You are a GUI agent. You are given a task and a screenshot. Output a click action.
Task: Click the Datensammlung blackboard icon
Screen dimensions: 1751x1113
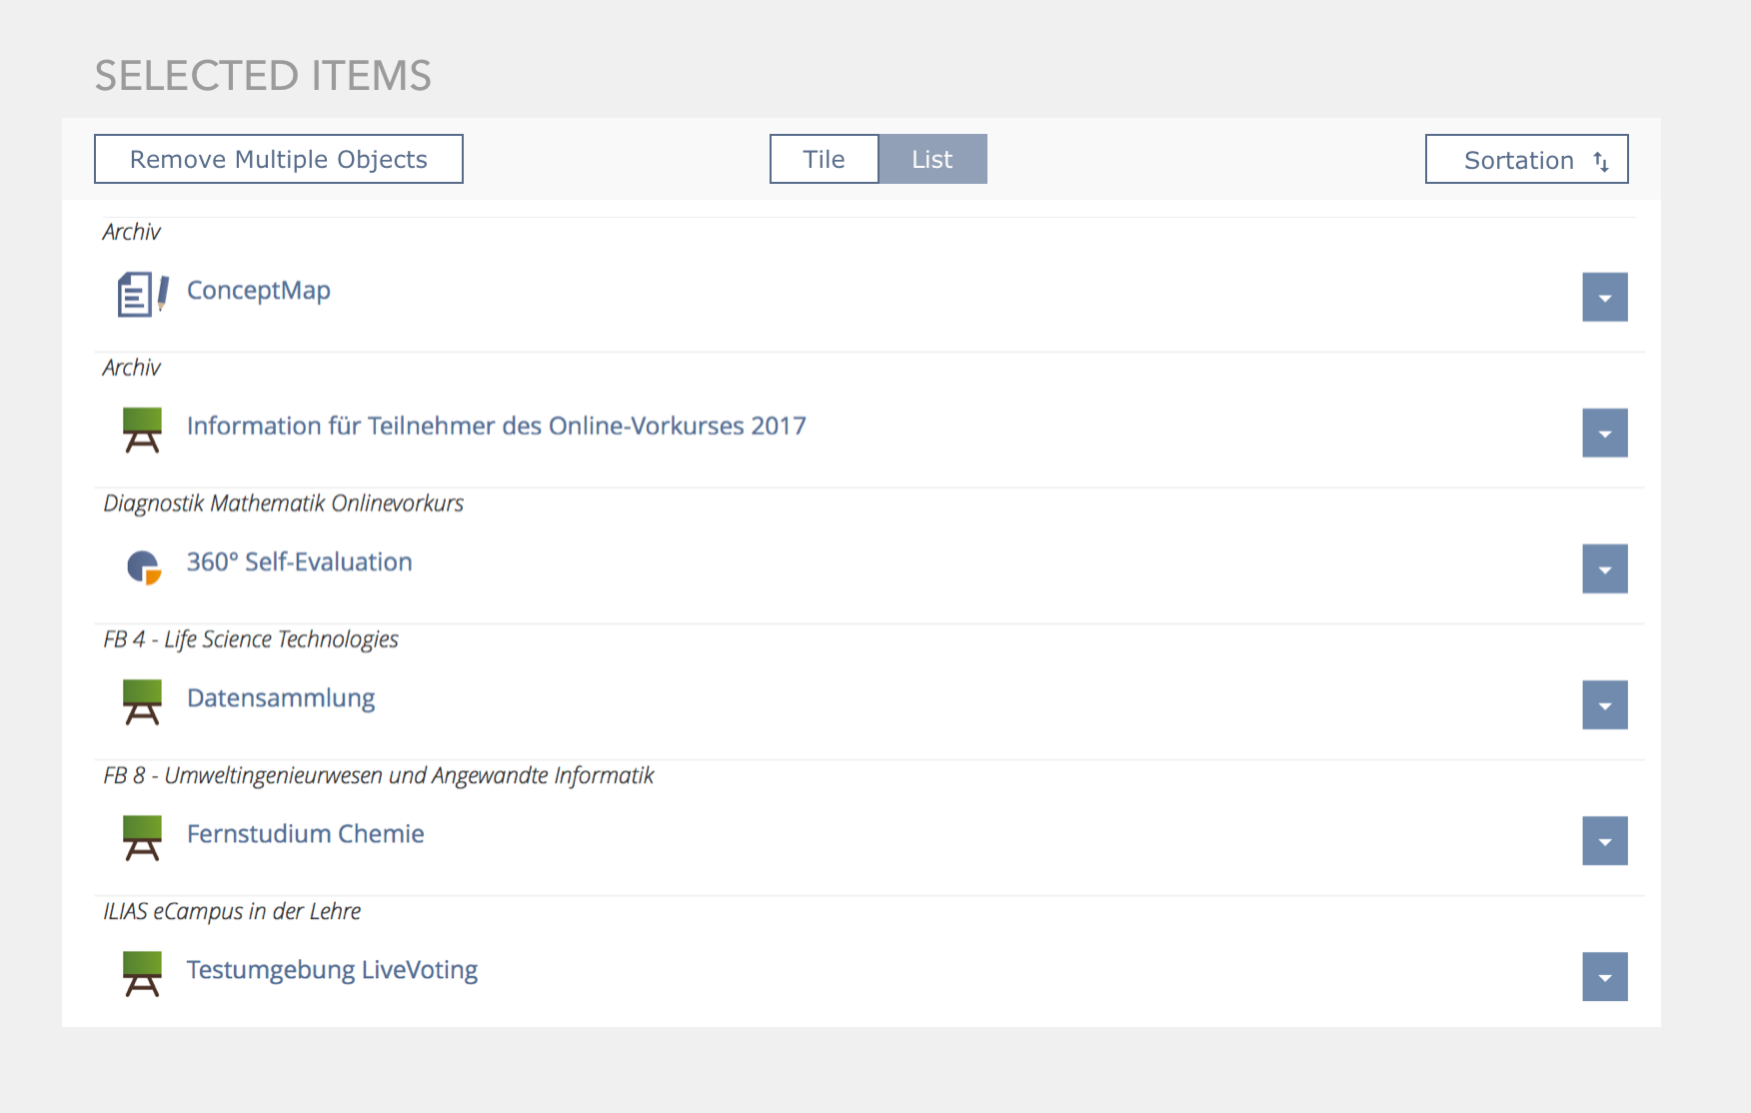142,702
